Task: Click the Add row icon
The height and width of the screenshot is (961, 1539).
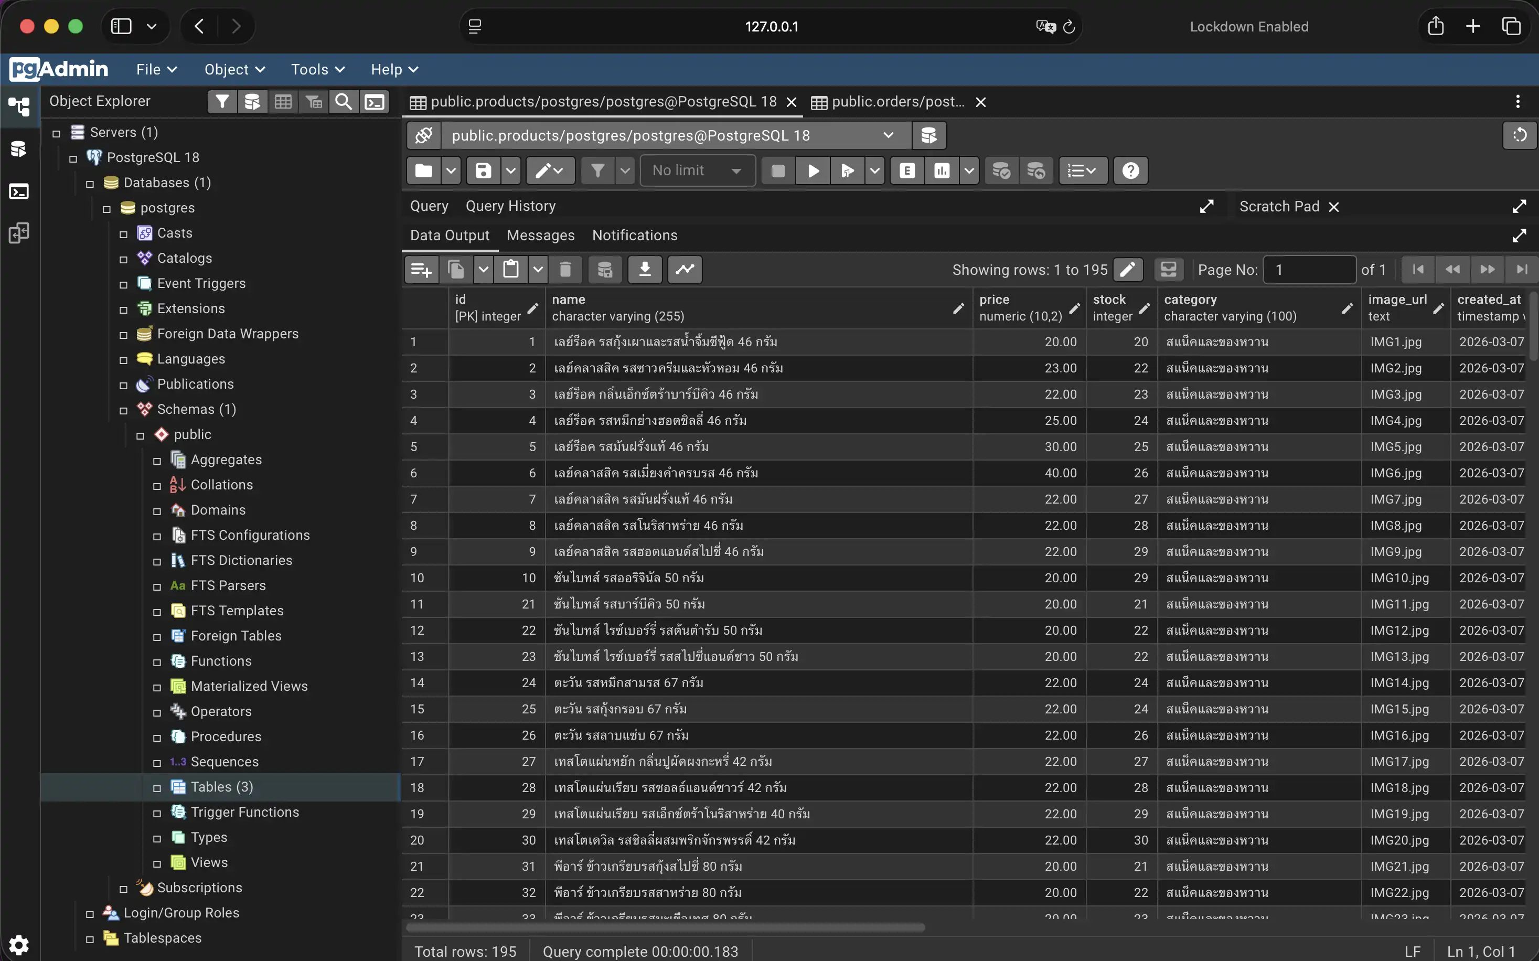Action: click(421, 270)
